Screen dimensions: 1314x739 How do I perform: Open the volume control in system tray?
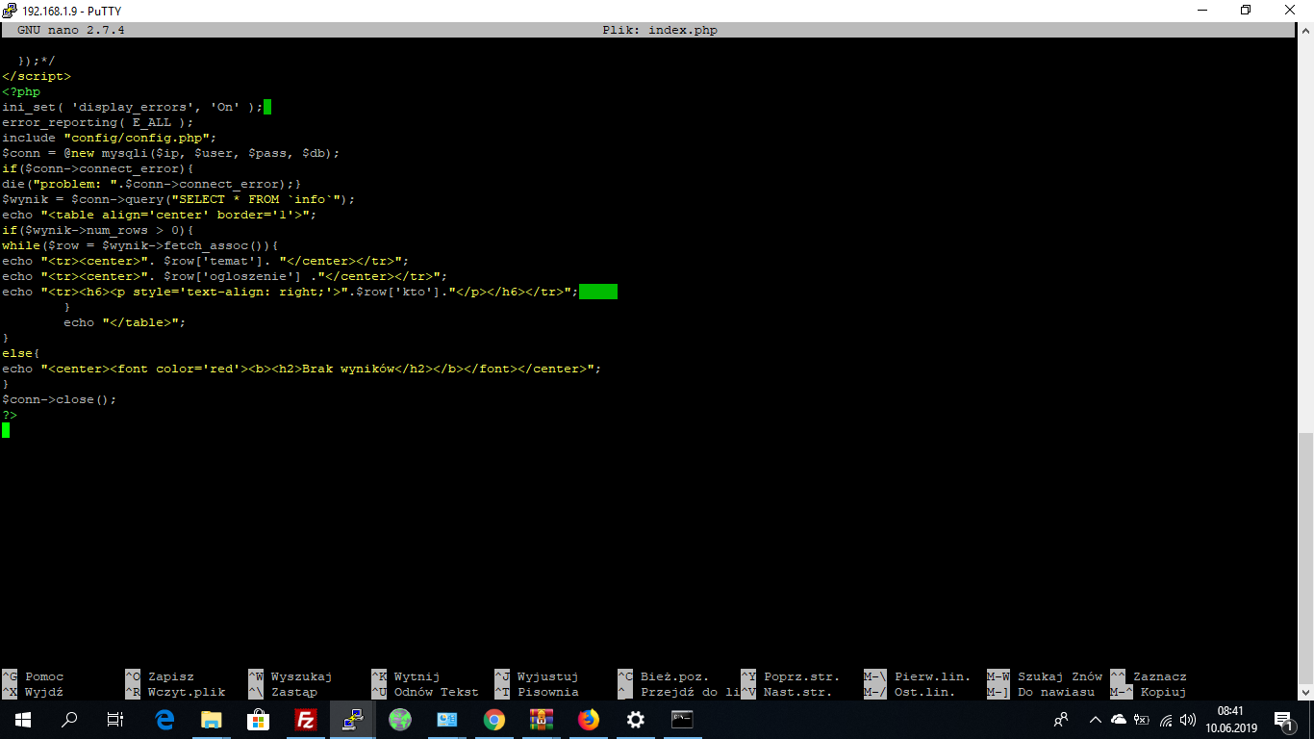(1188, 720)
